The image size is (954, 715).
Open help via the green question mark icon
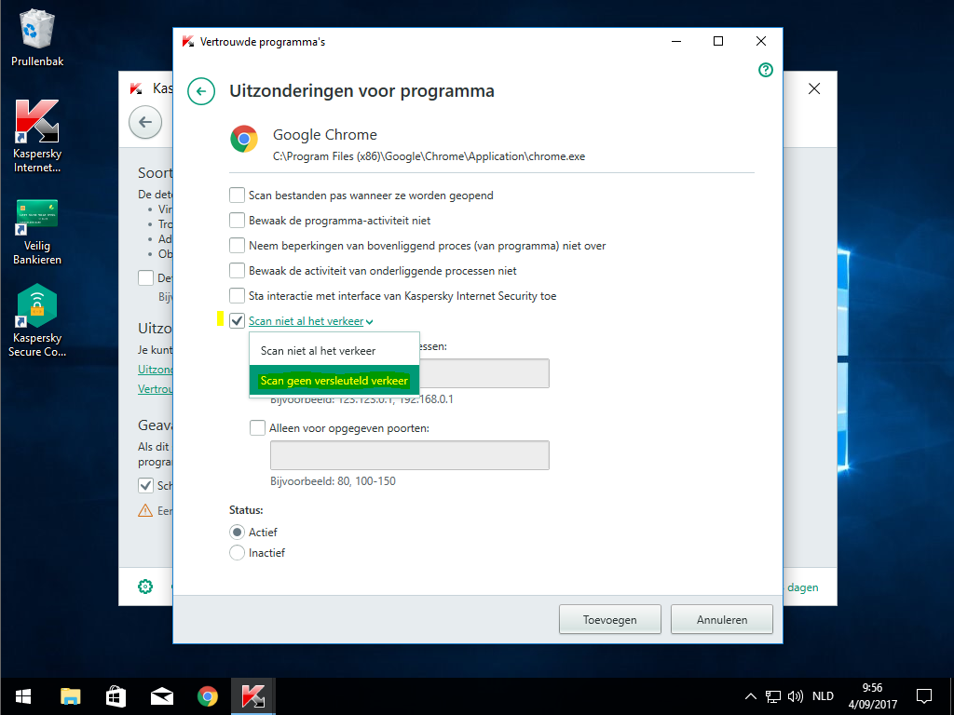click(766, 70)
